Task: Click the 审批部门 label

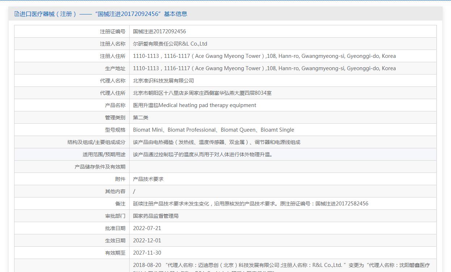Action: [115, 216]
